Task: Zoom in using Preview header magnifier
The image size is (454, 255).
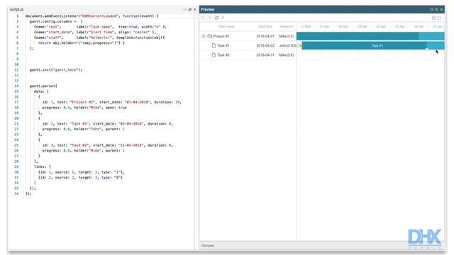Action: coord(431,9)
